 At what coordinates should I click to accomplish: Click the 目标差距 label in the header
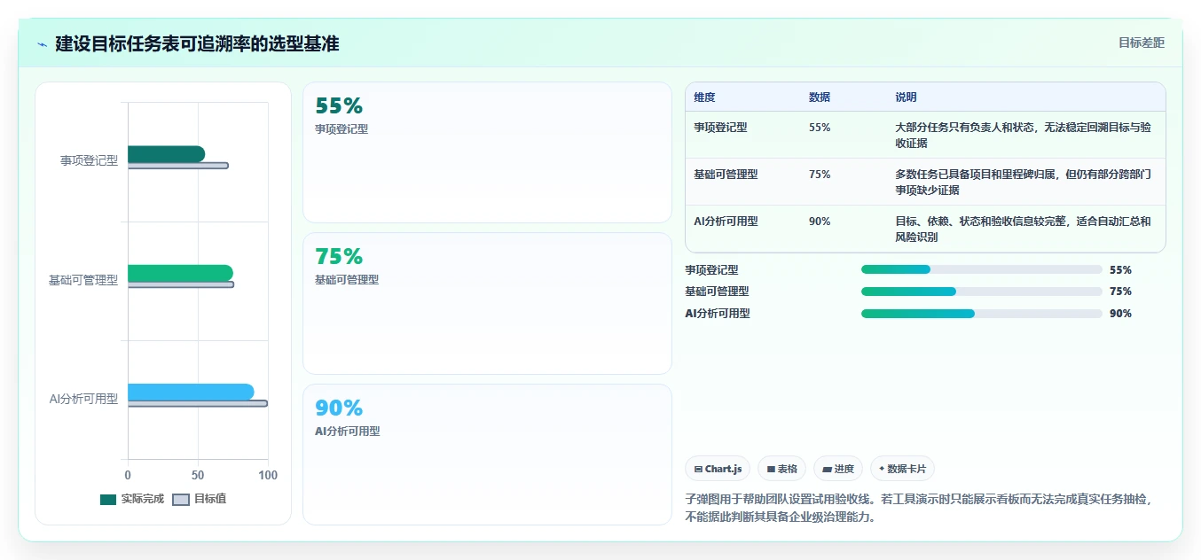[1141, 43]
